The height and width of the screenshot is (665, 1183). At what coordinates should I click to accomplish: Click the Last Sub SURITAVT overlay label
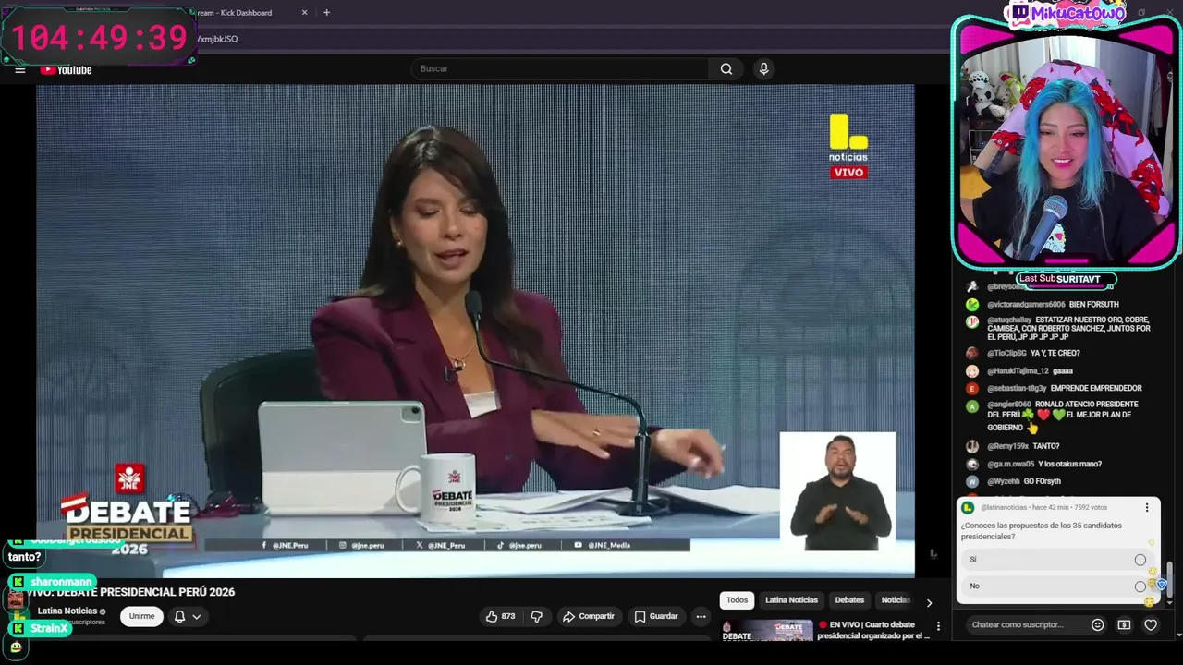point(1066,279)
